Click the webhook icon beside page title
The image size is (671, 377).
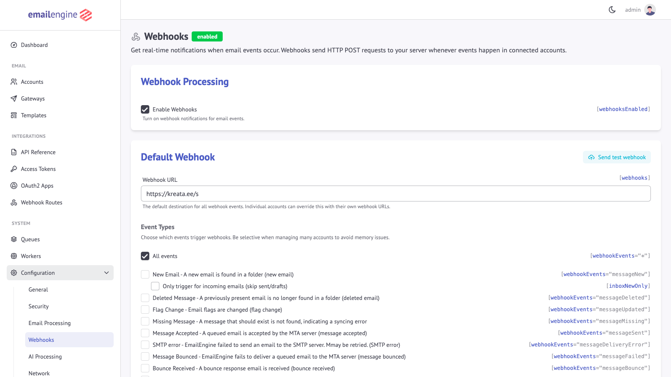point(136,37)
